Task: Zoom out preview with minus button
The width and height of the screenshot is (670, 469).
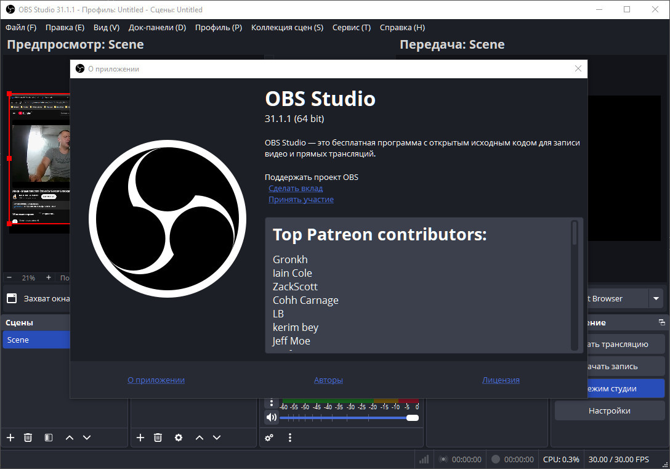Action: point(9,277)
